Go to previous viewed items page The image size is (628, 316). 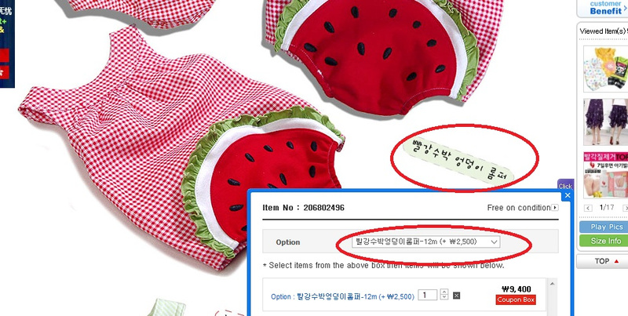click(x=588, y=208)
